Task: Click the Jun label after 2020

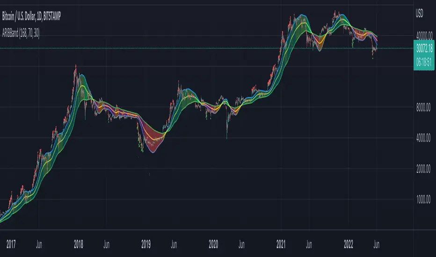Action: (241, 244)
